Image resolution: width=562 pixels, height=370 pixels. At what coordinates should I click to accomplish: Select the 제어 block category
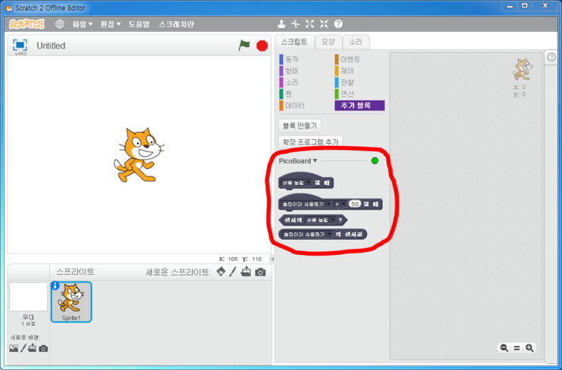coord(345,71)
